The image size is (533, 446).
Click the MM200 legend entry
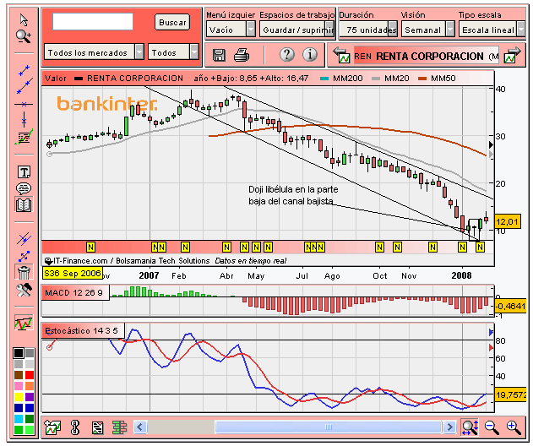[341, 79]
